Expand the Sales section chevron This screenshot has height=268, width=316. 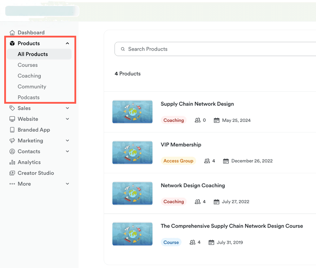coord(67,108)
